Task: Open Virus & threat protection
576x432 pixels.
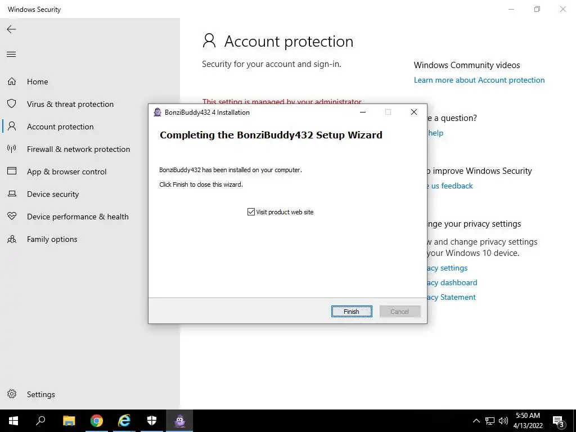Action: pyautogui.click(x=70, y=104)
